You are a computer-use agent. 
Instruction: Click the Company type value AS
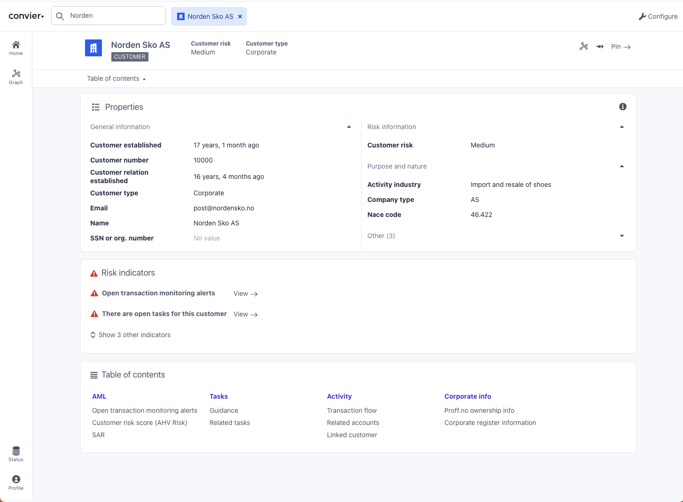475,200
